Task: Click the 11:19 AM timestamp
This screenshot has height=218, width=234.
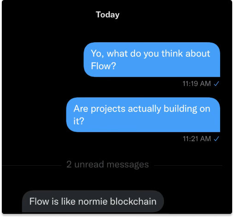Action: click(x=197, y=84)
